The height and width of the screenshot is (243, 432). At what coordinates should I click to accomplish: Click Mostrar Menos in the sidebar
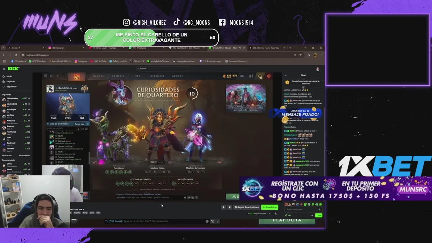tap(25, 155)
